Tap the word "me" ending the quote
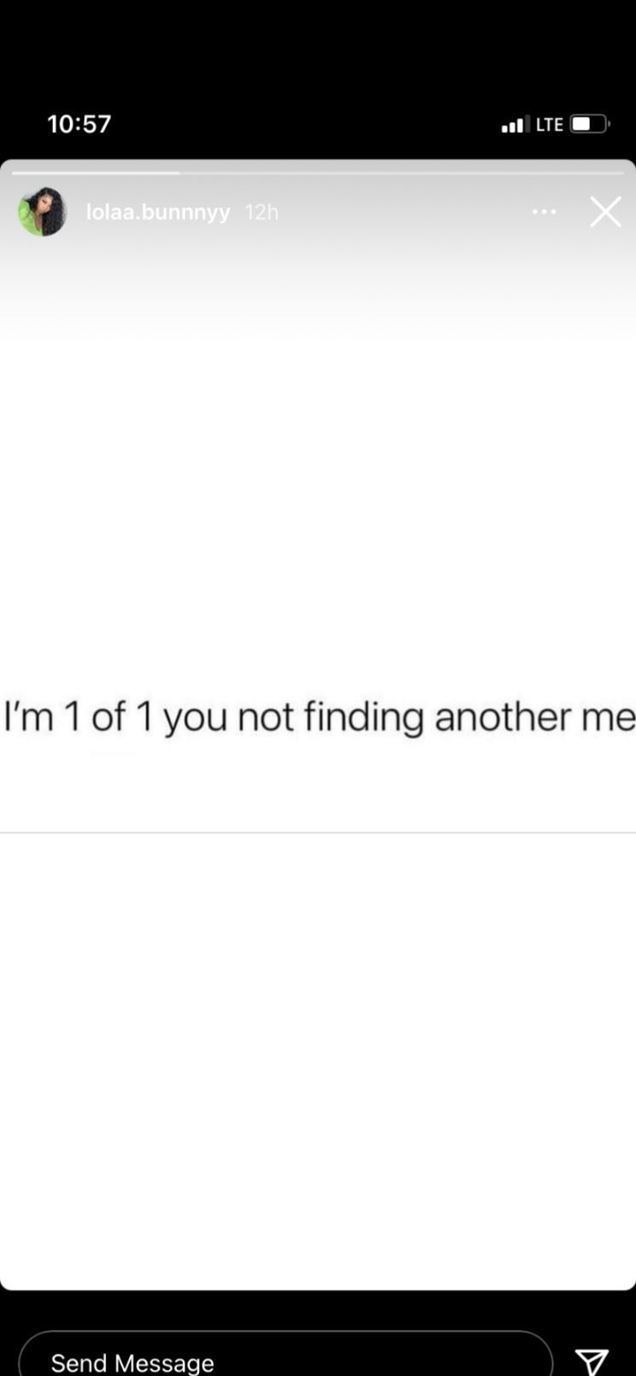636x1376 pixels. tap(609, 717)
